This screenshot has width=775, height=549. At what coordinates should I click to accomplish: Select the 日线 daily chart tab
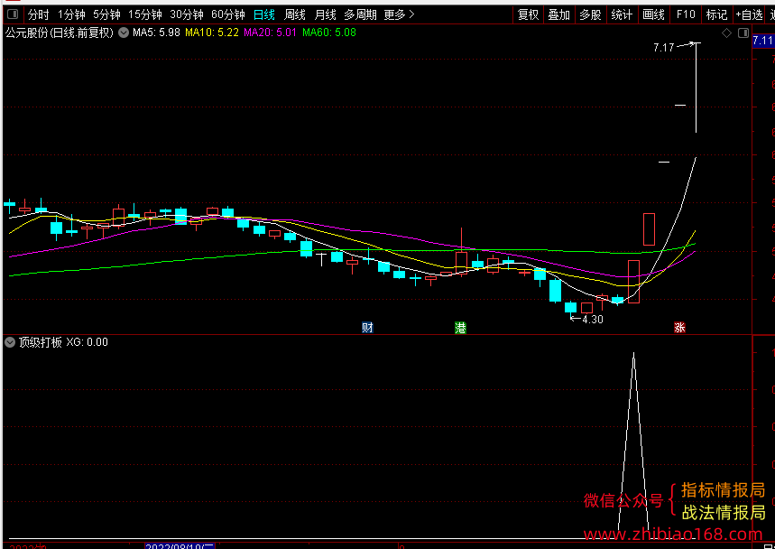click(264, 14)
